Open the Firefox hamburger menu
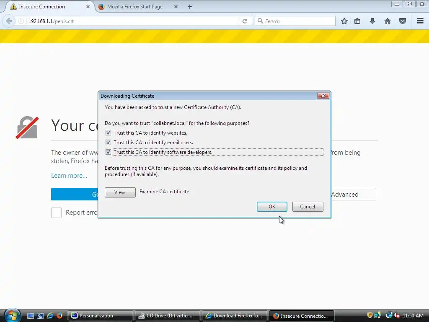This screenshot has height=322, width=429. tap(420, 21)
